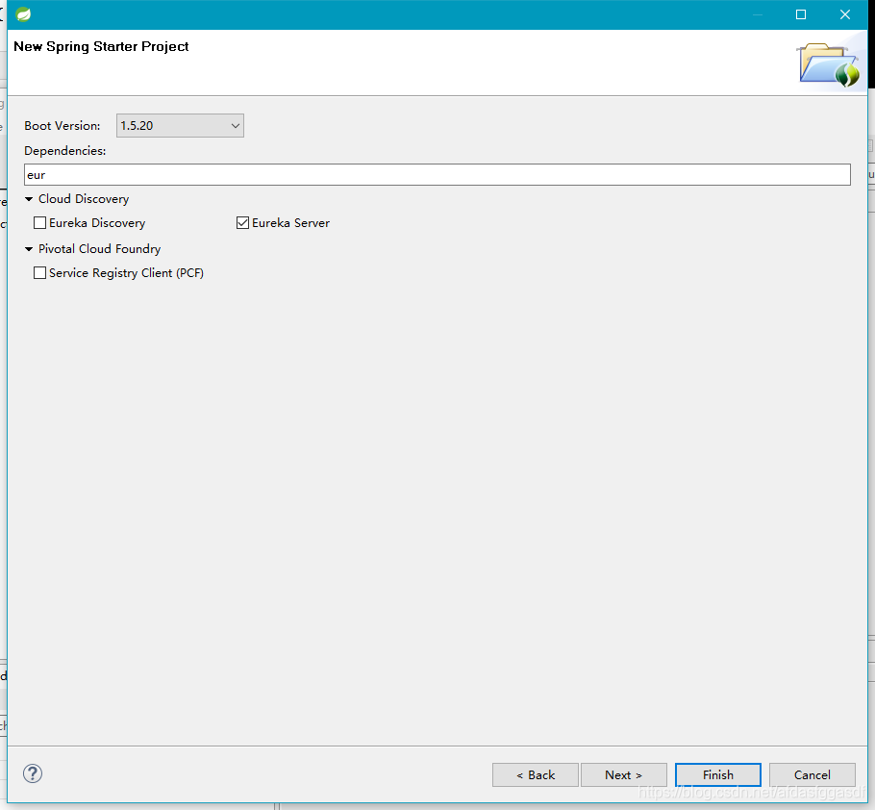The height and width of the screenshot is (810, 875).
Task: Maximize the wizard window
Action: coord(801,14)
